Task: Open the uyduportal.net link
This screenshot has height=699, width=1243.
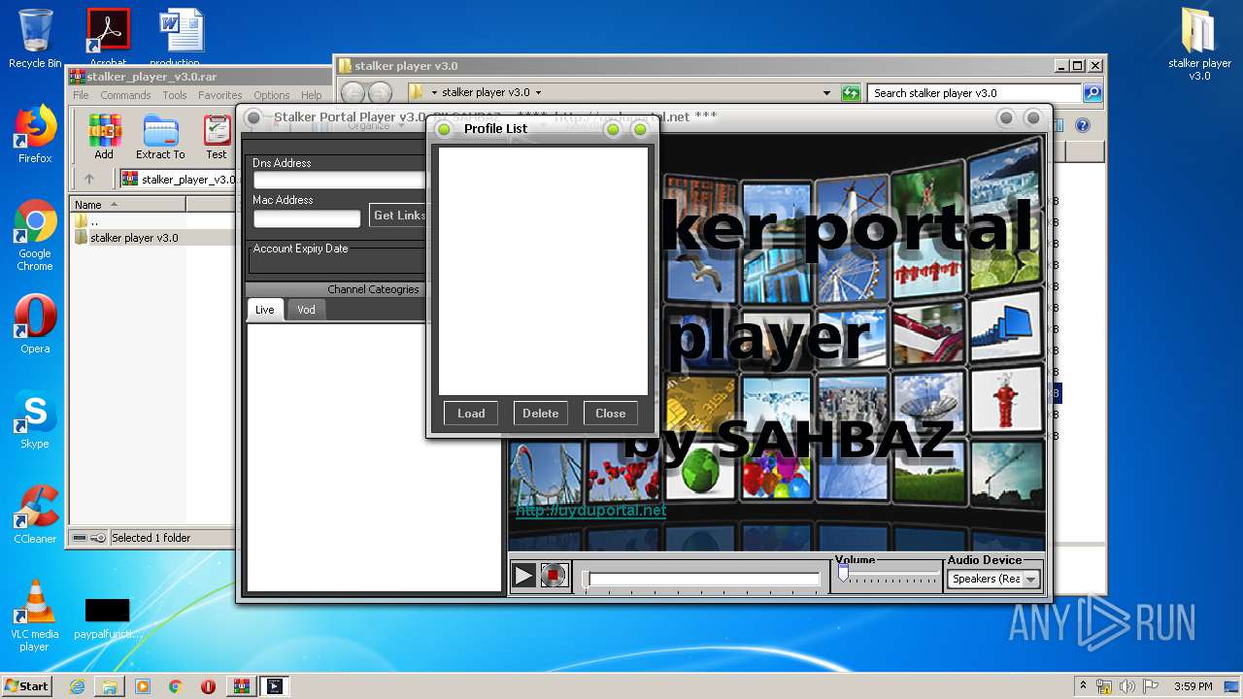Action: [590, 511]
